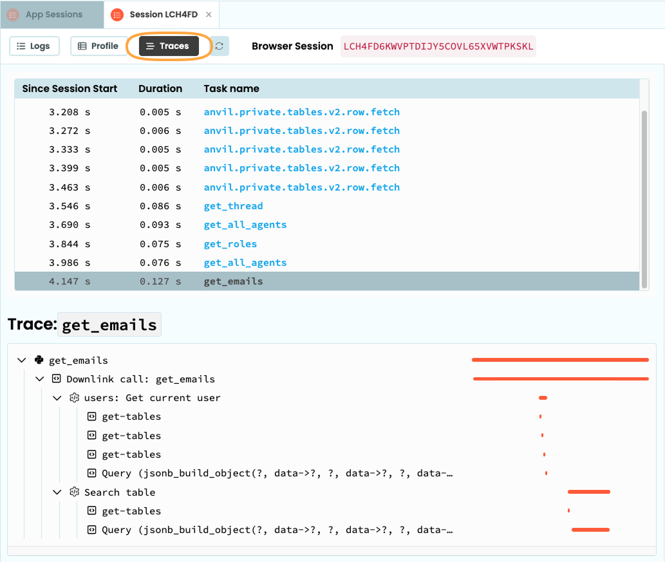The width and height of the screenshot is (665, 562).
Task: Select the Logs view icon
Action: (x=20, y=46)
